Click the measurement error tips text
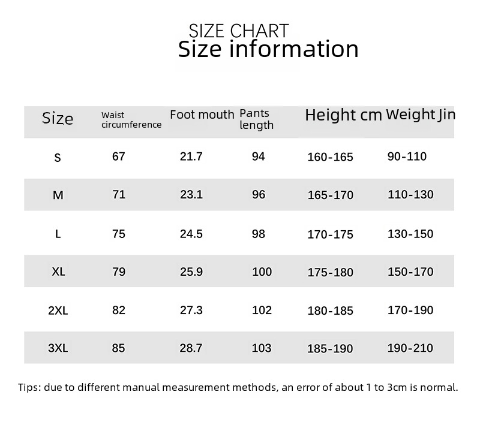The image size is (480, 431). pos(238,388)
